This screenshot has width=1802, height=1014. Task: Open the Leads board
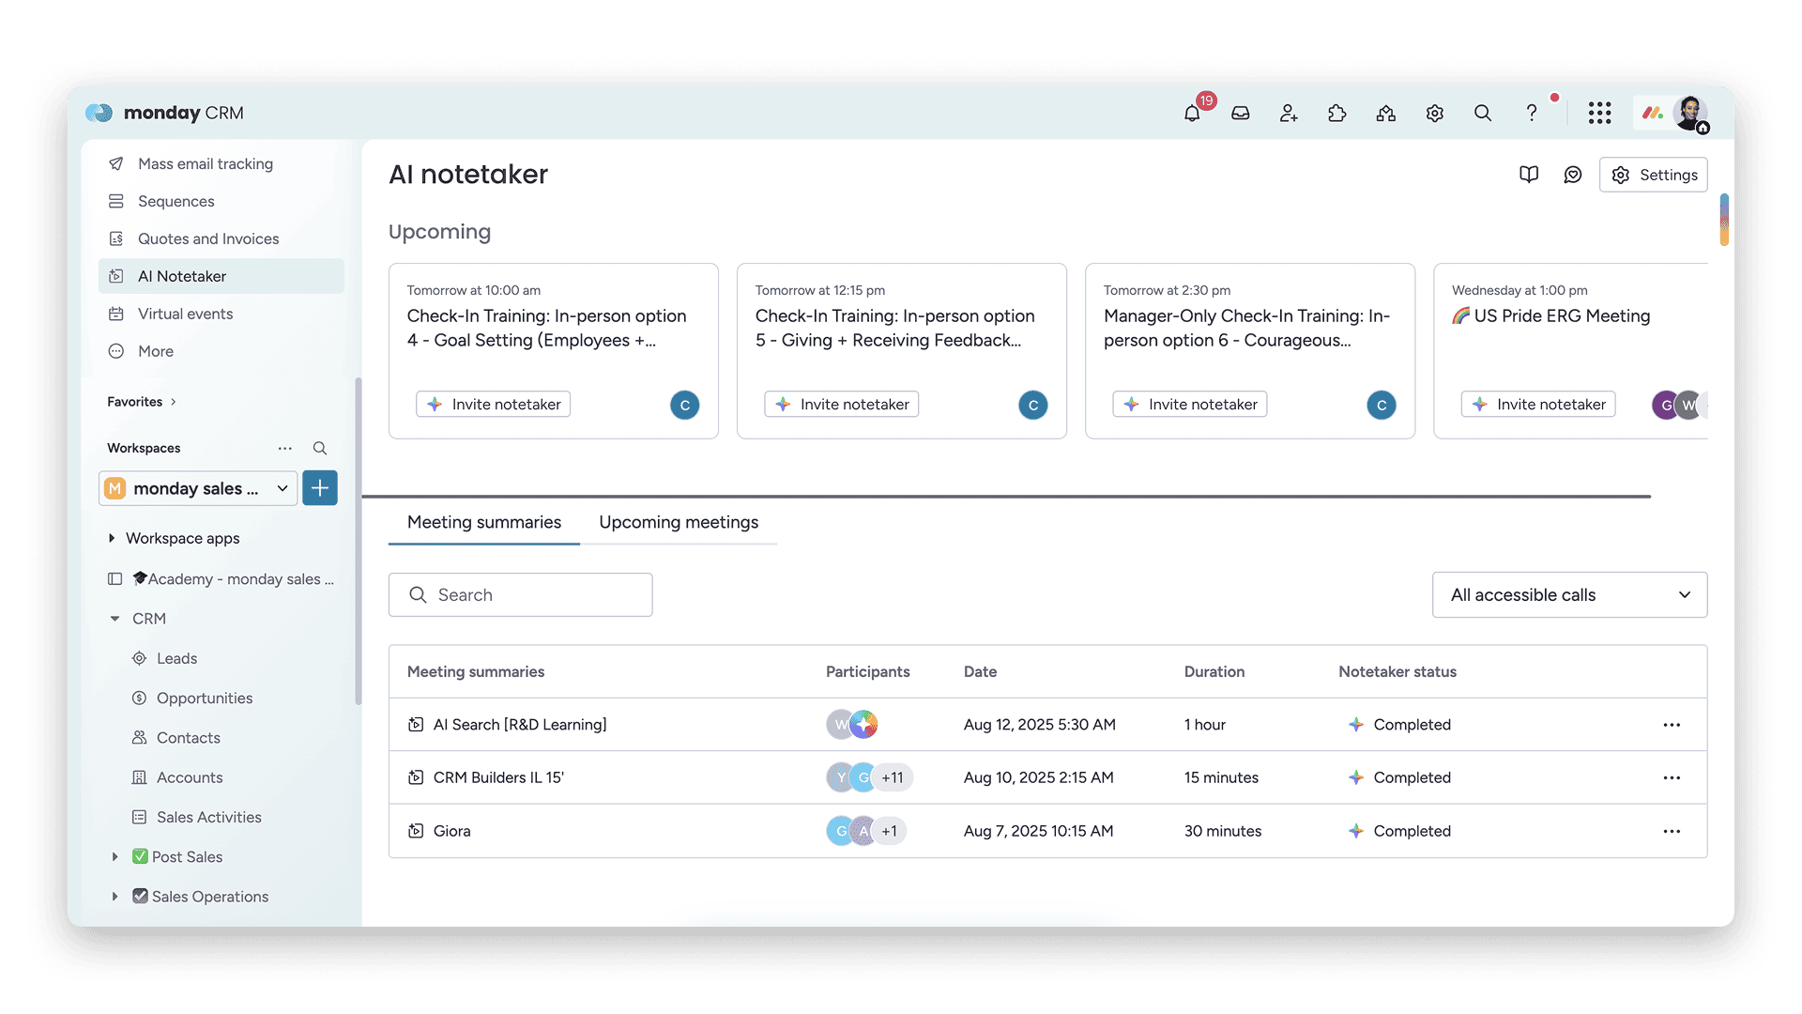tap(176, 659)
